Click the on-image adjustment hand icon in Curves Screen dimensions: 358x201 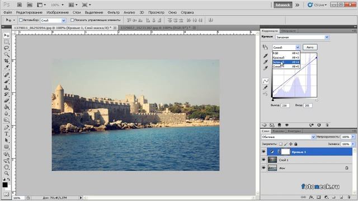265,47
